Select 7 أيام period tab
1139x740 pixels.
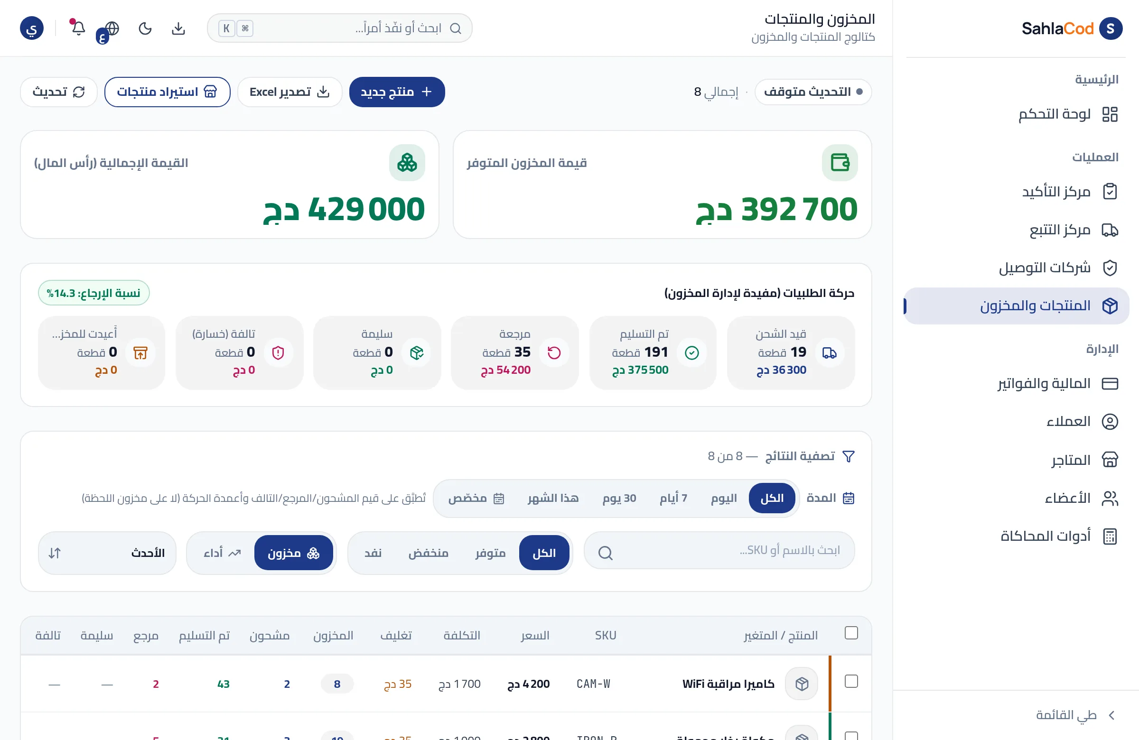pyautogui.click(x=673, y=498)
